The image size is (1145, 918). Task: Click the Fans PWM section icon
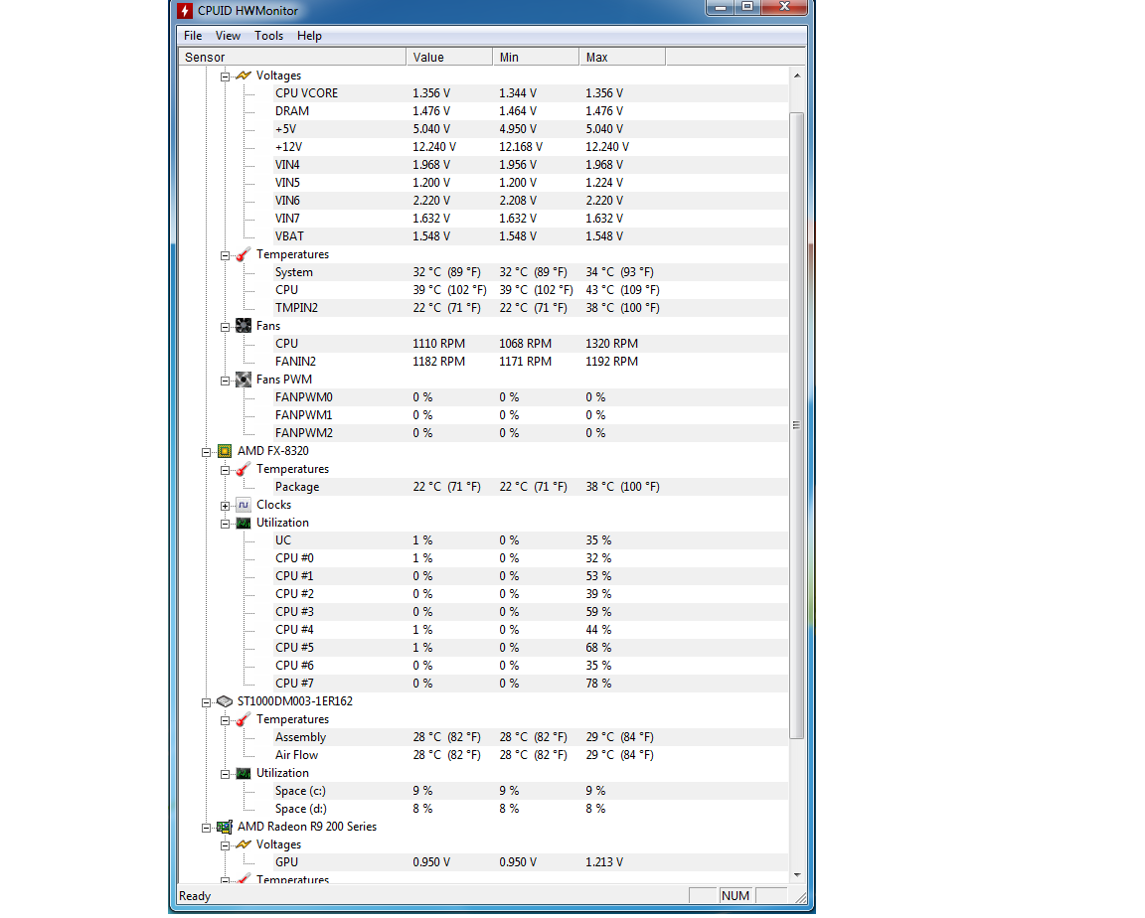(244, 380)
